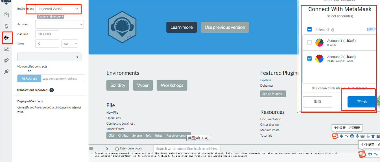380x162 pixels.
Task: Click the Remix hexagon logo on home page
Action: (122, 27)
